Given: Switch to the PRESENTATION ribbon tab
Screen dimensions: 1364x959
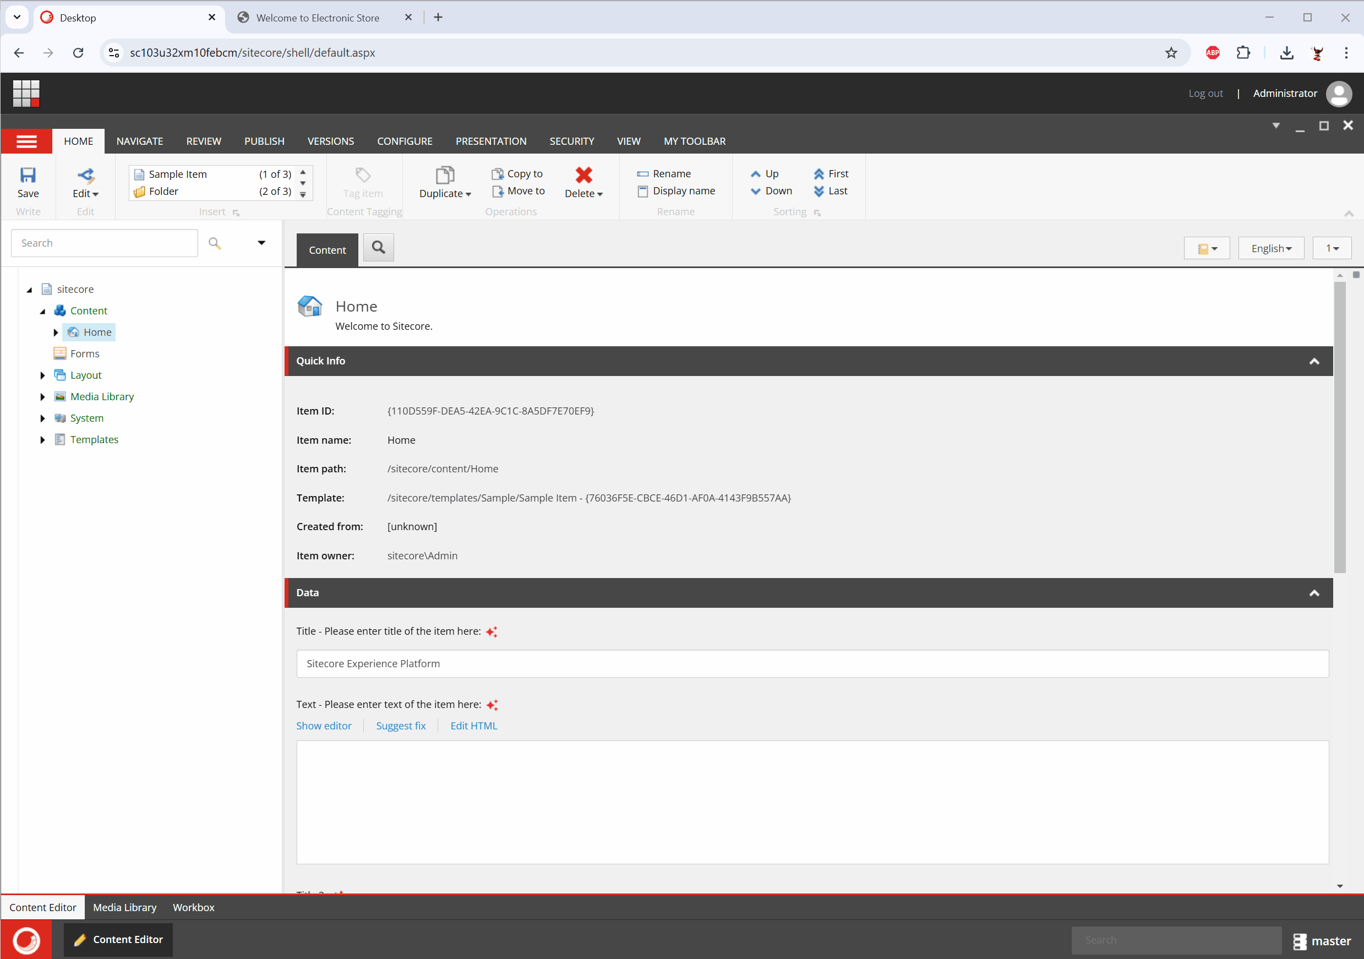Looking at the screenshot, I should (490, 141).
